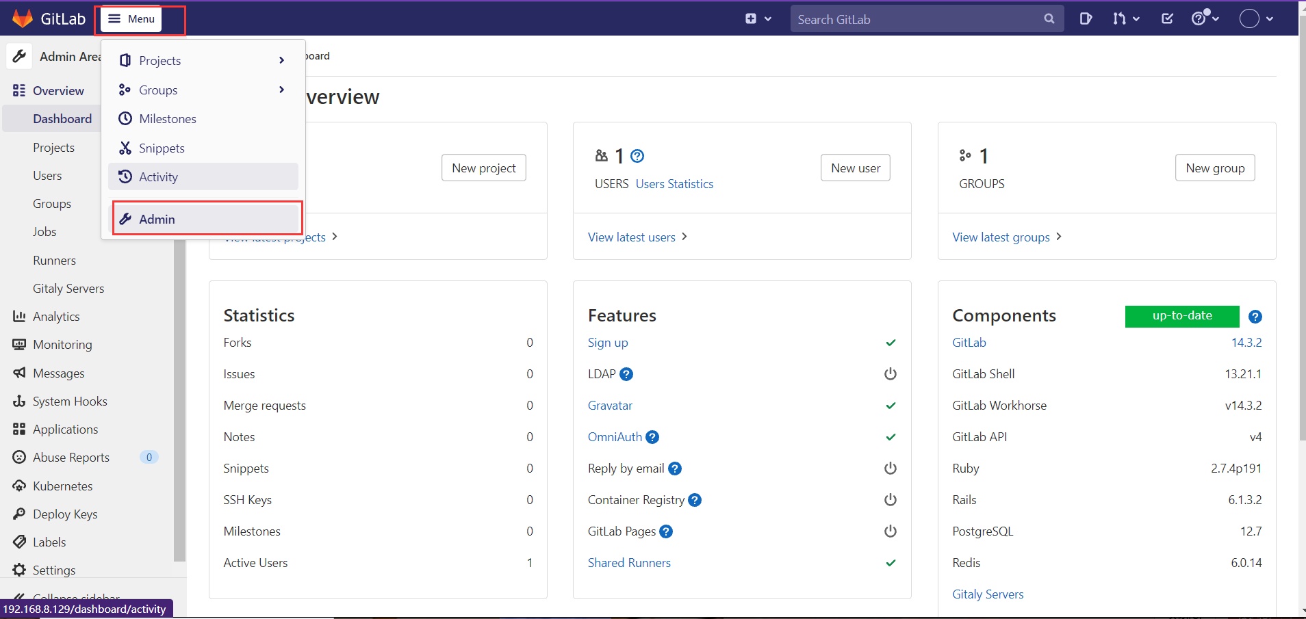Click the Abuse Reports face icon
The width and height of the screenshot is (1306, 619).
click(19, 457)
